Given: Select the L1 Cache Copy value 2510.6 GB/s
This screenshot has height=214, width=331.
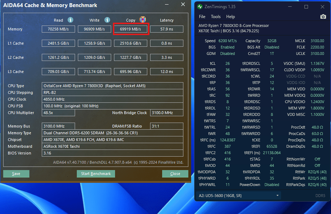Looking at the screenshot, I should point(131,43).
